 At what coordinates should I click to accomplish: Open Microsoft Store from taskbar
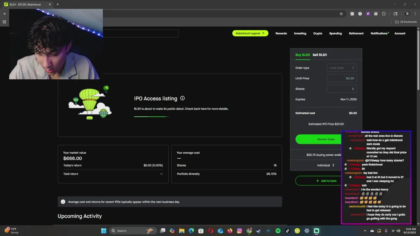point(201,231)
